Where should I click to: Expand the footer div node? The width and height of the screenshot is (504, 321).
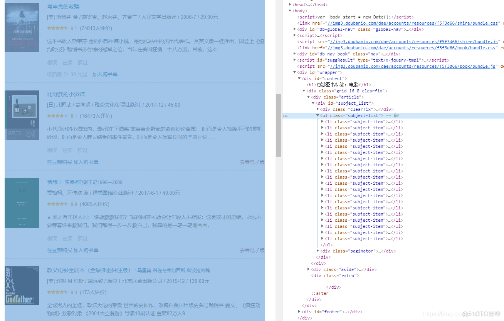(299, 312)
